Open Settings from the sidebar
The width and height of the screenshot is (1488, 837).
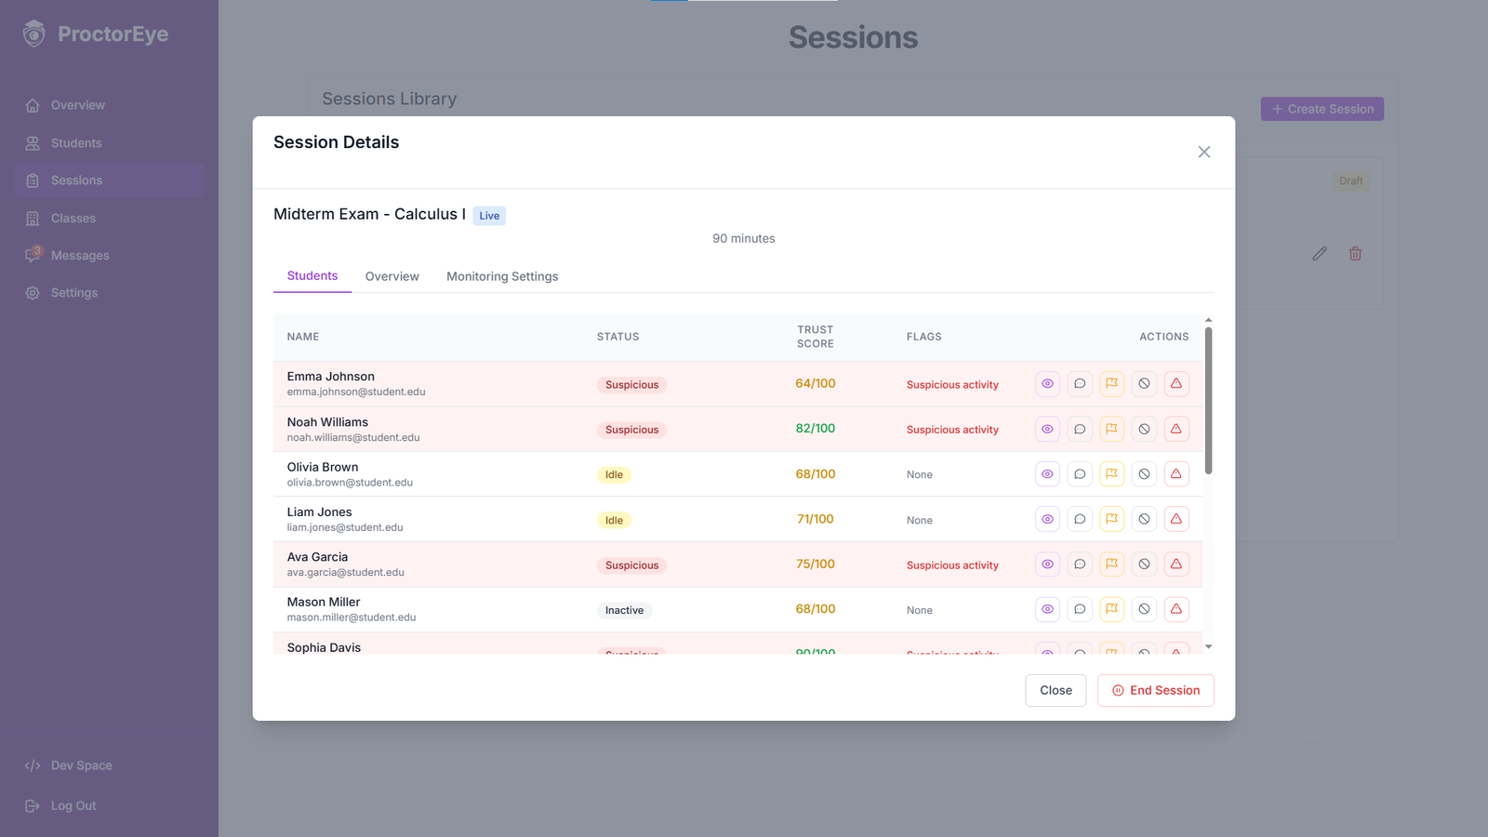(73, 292)
